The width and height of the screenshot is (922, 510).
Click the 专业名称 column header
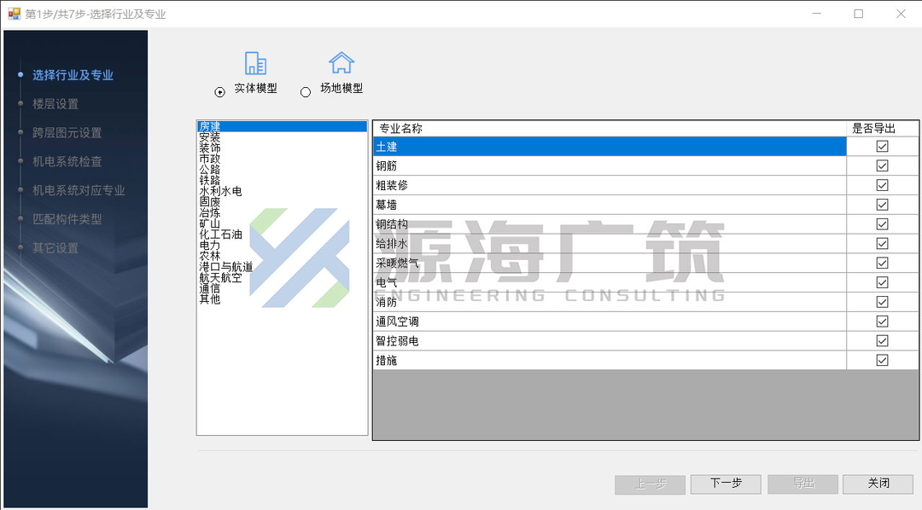click(610, 128)
